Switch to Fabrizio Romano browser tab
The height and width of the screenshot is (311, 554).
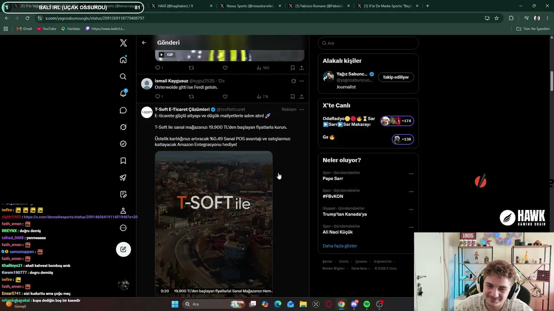coord(319,6)
